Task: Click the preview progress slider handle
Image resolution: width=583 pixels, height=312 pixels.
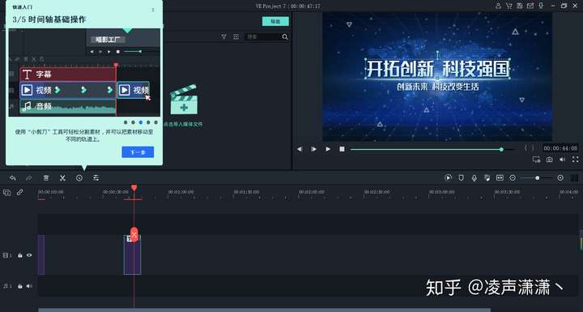Action: pos(501,149)
